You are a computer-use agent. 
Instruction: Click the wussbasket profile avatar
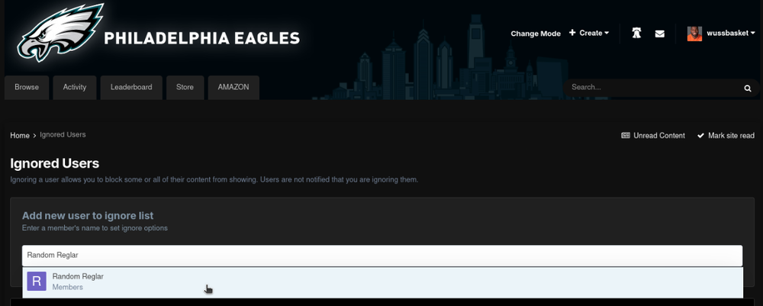[694, 34]
